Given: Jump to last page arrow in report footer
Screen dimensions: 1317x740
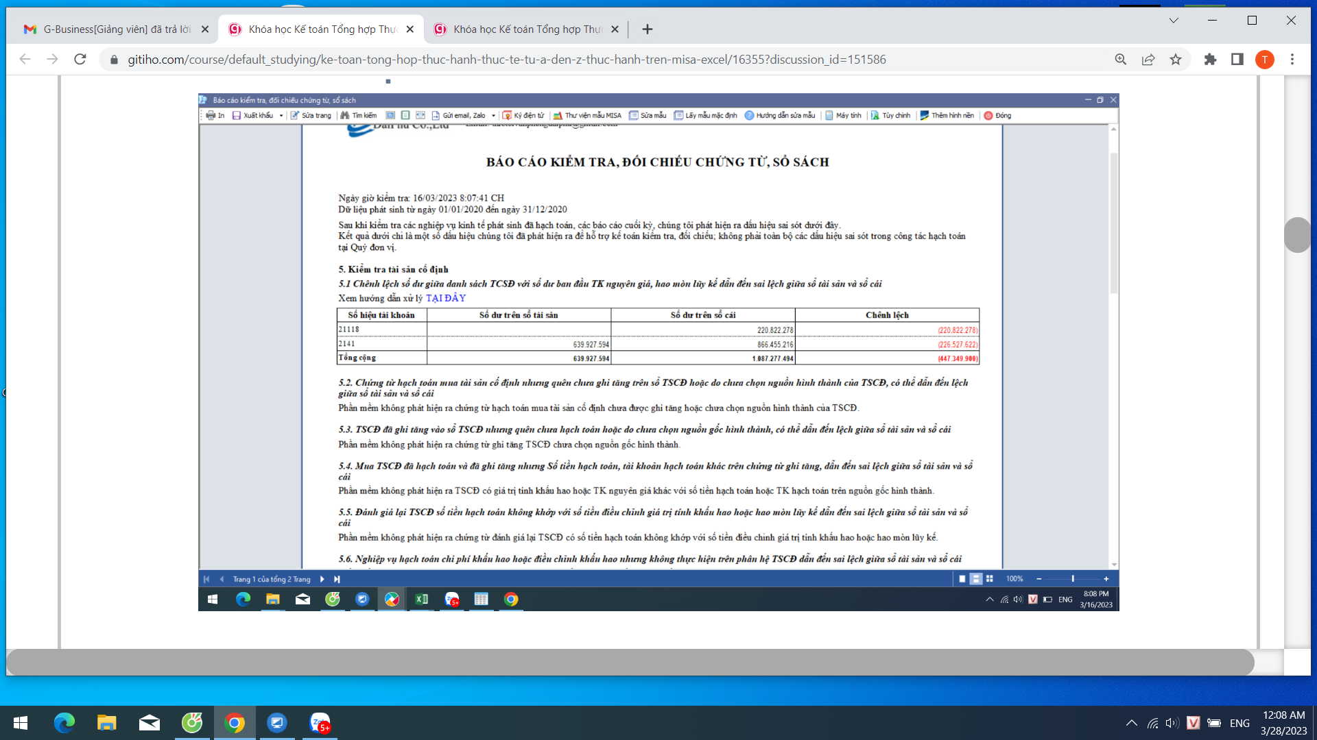Looking at the screenshot, I should (337, 579).
